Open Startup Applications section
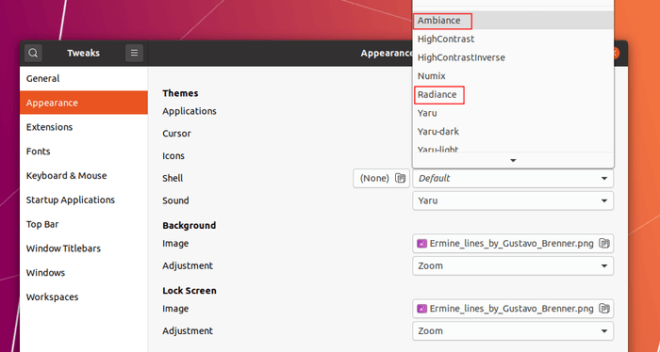 (84, 200)
